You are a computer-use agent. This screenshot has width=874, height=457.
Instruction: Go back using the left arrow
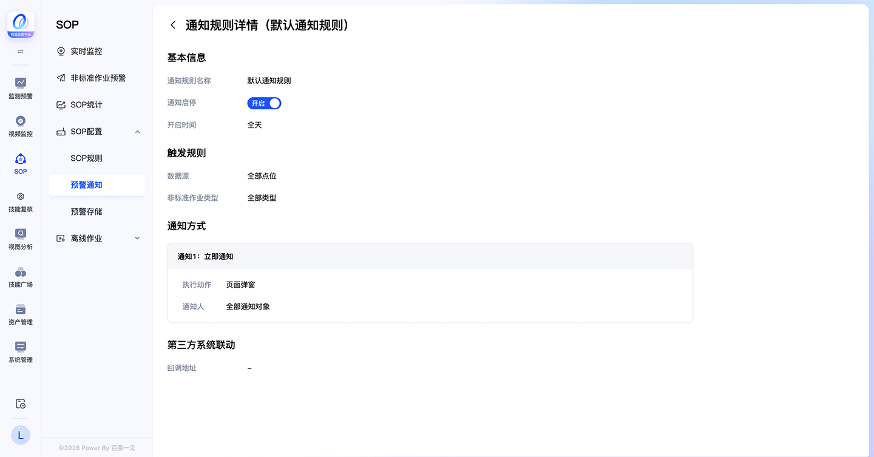(x=173, y=25)
